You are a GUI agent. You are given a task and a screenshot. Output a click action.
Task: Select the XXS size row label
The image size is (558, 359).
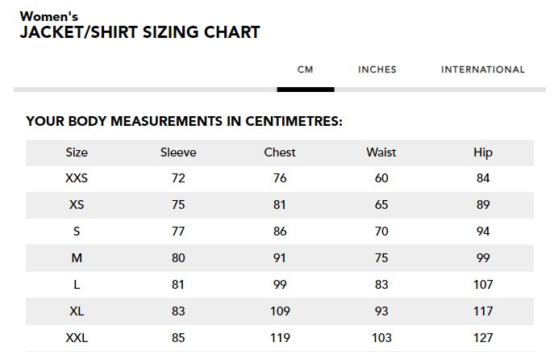(x=77, y=178)
